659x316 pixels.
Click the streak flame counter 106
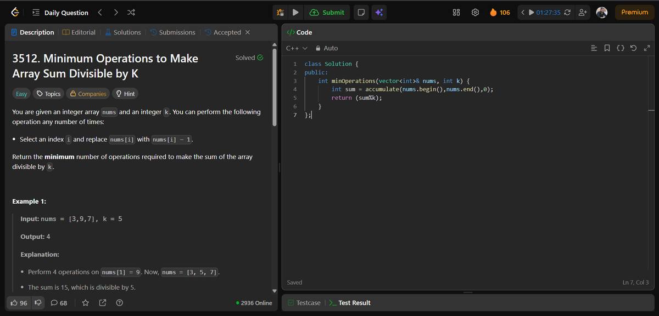point(500,13)
